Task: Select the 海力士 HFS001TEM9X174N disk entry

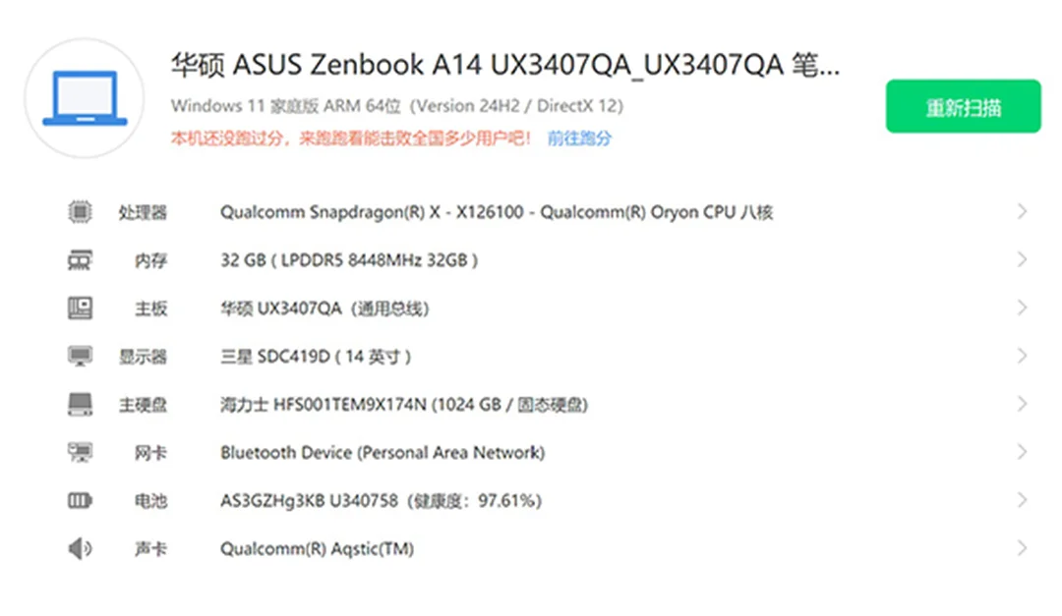Action: pos(403,405)
